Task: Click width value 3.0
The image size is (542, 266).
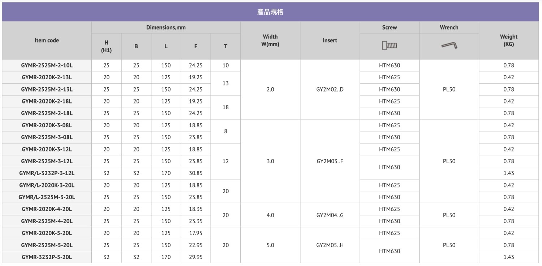Action: point(270,161)
